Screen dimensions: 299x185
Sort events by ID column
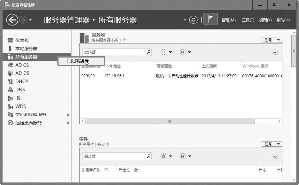pyautogui.click(x=106, y=170)
